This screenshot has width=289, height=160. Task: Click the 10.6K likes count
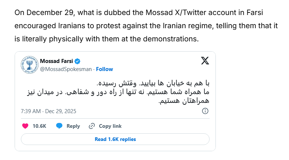pyautogui.click(x=40, y=126)
